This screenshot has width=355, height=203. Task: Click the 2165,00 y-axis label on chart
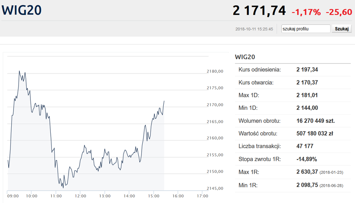tap(215, 122)
